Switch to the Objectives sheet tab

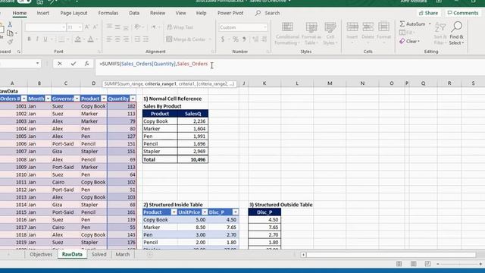[41, 254]
